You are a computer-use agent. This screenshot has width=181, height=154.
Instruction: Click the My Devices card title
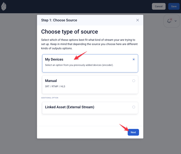click(54, 59)
